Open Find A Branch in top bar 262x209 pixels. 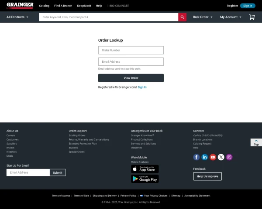pos(63,6)
